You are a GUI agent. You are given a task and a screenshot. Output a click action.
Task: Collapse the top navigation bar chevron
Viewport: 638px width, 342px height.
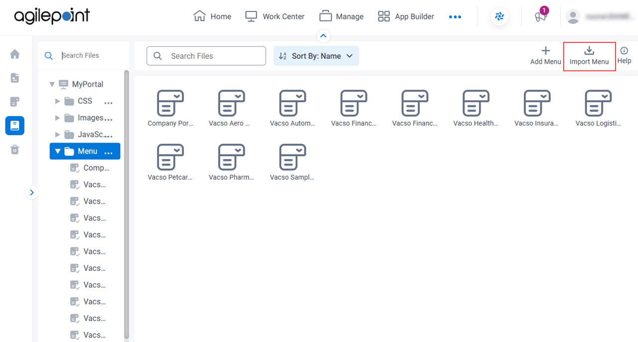pyautogui.click(x=323, y=36)
